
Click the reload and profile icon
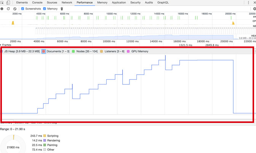click(x=8, y=8)
